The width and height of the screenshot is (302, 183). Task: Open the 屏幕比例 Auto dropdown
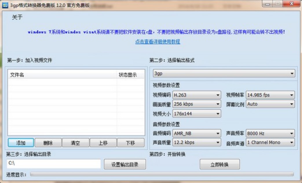pos(270,104)
